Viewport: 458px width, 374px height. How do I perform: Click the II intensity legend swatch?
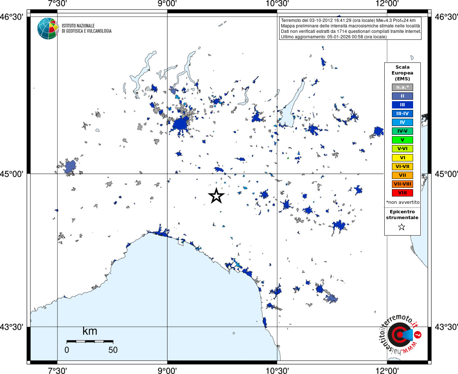click(403, 96)
